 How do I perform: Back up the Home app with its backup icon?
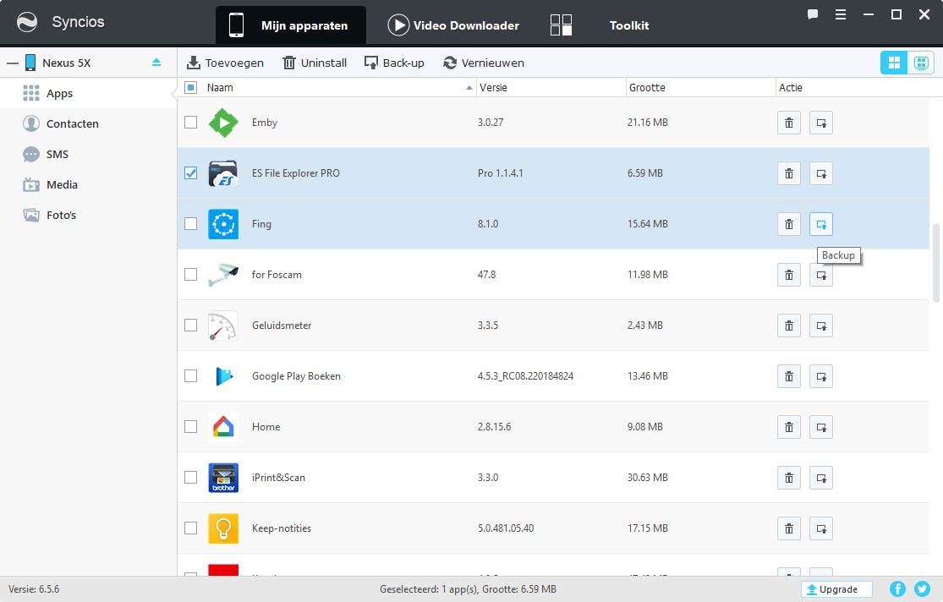(x=821, y=427)
